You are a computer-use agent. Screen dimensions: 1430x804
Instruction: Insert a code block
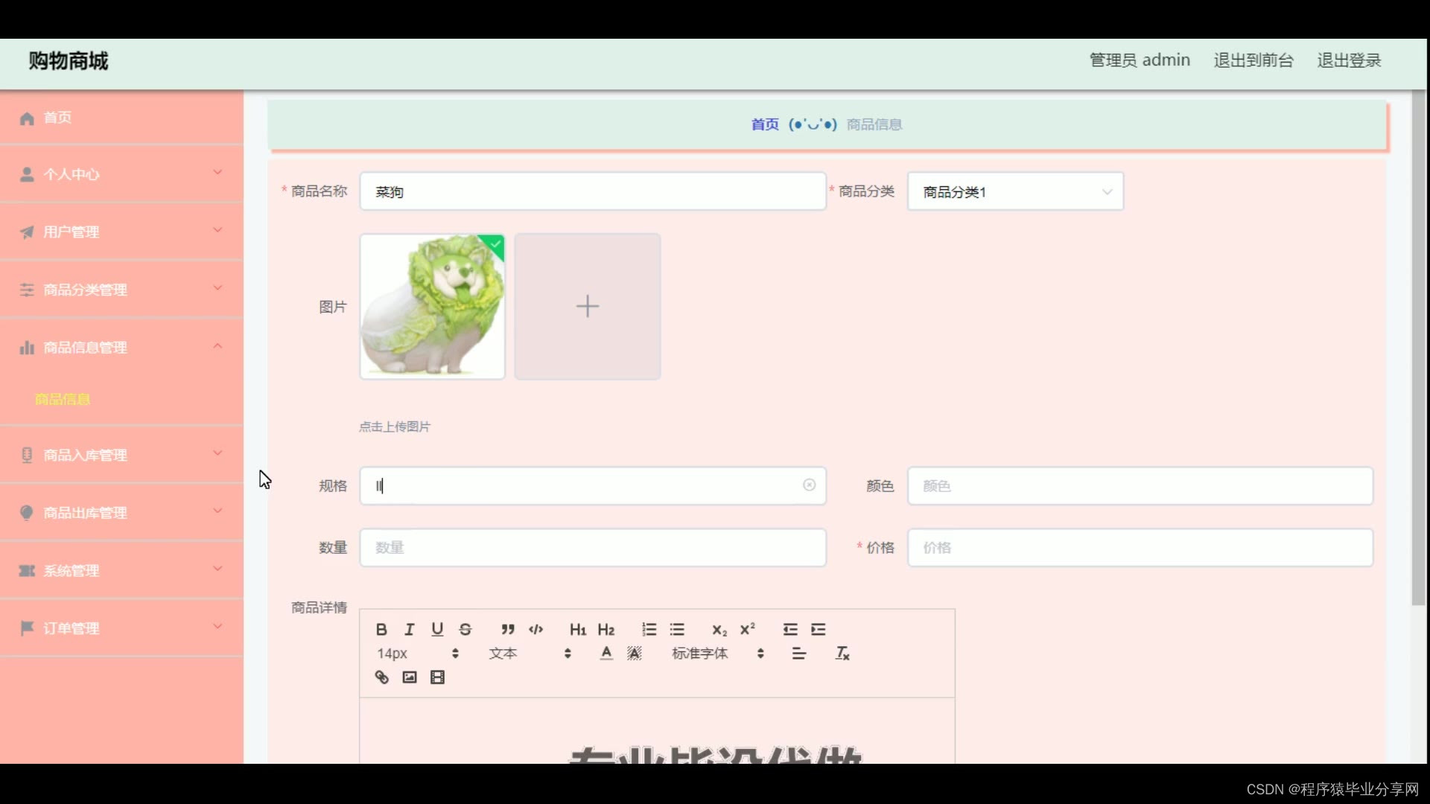pos(536,630)
